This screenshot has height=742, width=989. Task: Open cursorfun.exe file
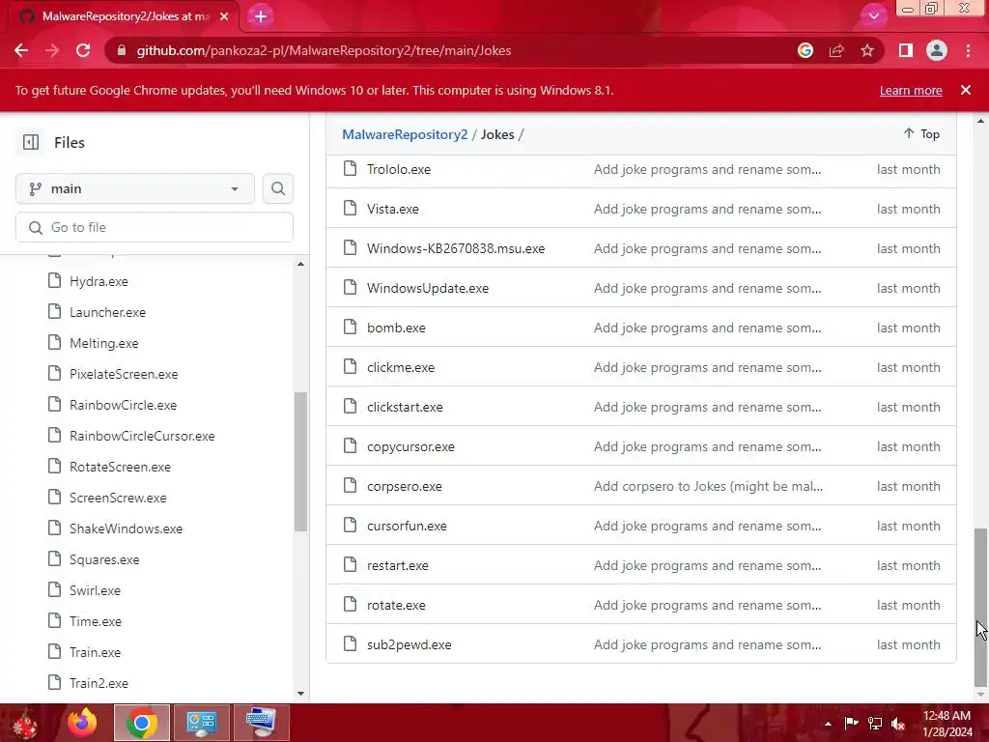coord(407,527)
